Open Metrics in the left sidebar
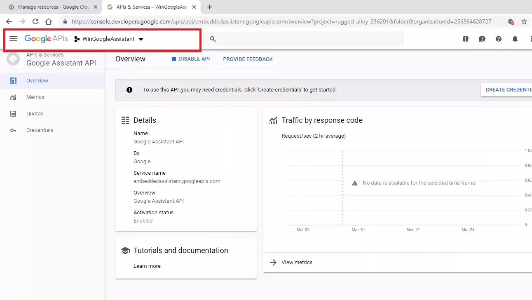532x300 pixels. tap(52, 97)
